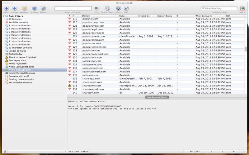This screenshot has width=249, height=155.
Task: Select the populartrademark.com domain
Action: tap(96, 54)
